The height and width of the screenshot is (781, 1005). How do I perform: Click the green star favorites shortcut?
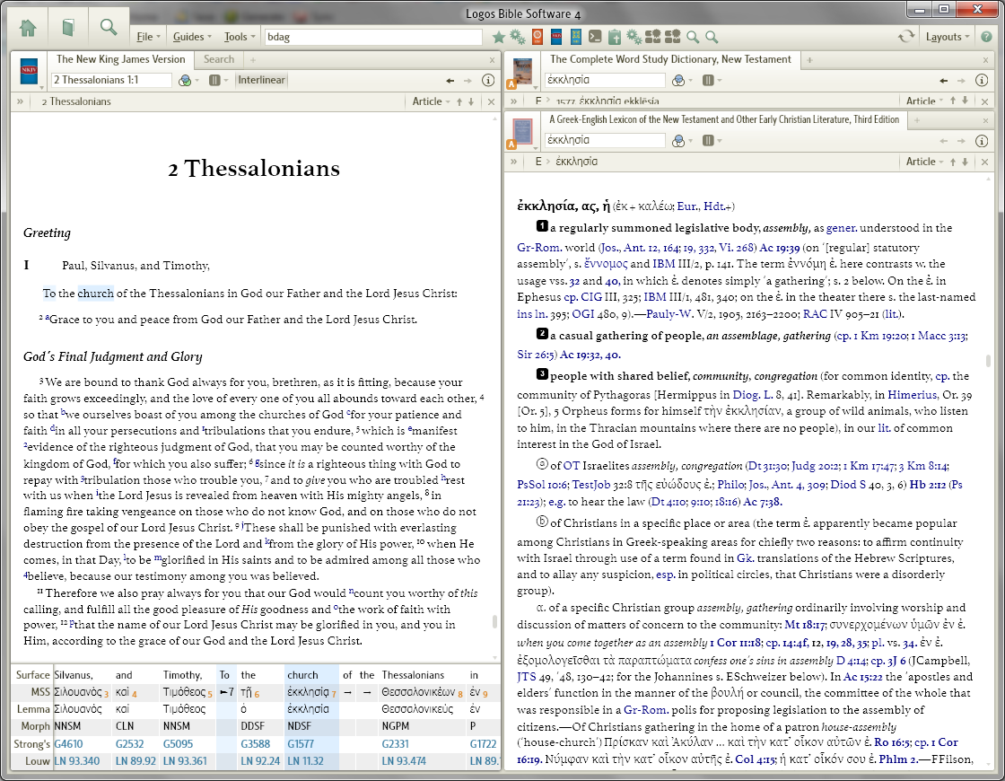[498, 37]
